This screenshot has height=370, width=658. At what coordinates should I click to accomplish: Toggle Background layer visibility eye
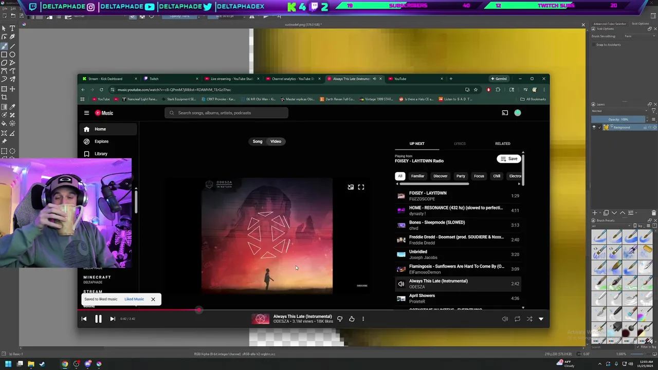[594, 127]
